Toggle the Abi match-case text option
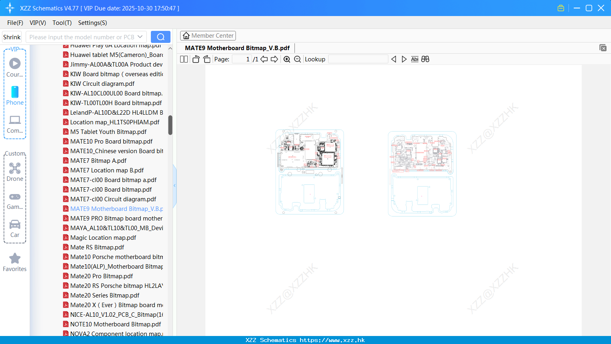Screen dimensions: 611x344 [414, 59]
